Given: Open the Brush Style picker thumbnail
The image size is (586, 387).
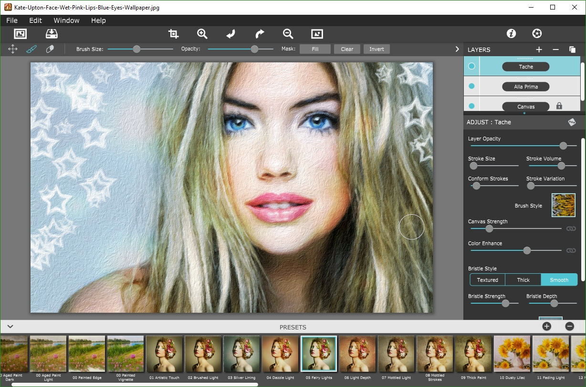Looking at the screenshot, I should click(x=564, y=205).
